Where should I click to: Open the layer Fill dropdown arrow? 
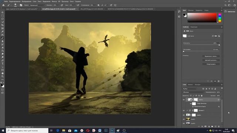tap(221, 96)
